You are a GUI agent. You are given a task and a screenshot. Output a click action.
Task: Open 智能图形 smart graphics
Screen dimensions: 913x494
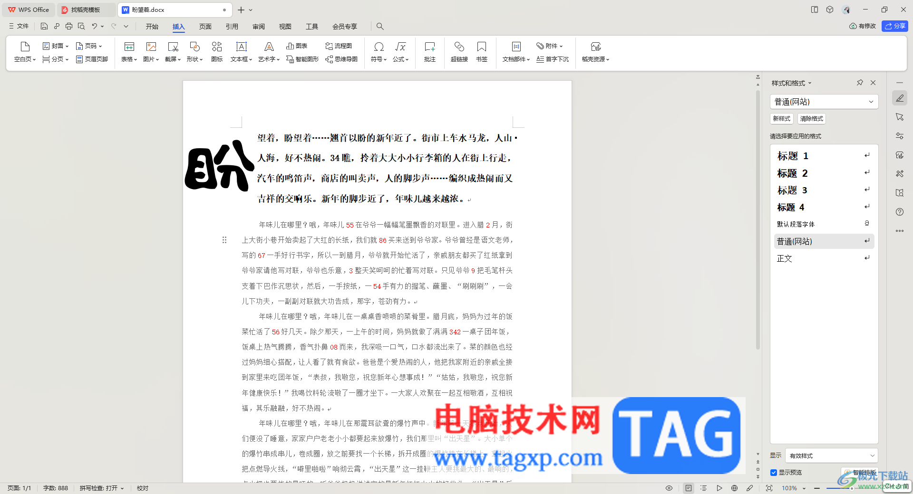pyautogui.click(x=302, y=59)
